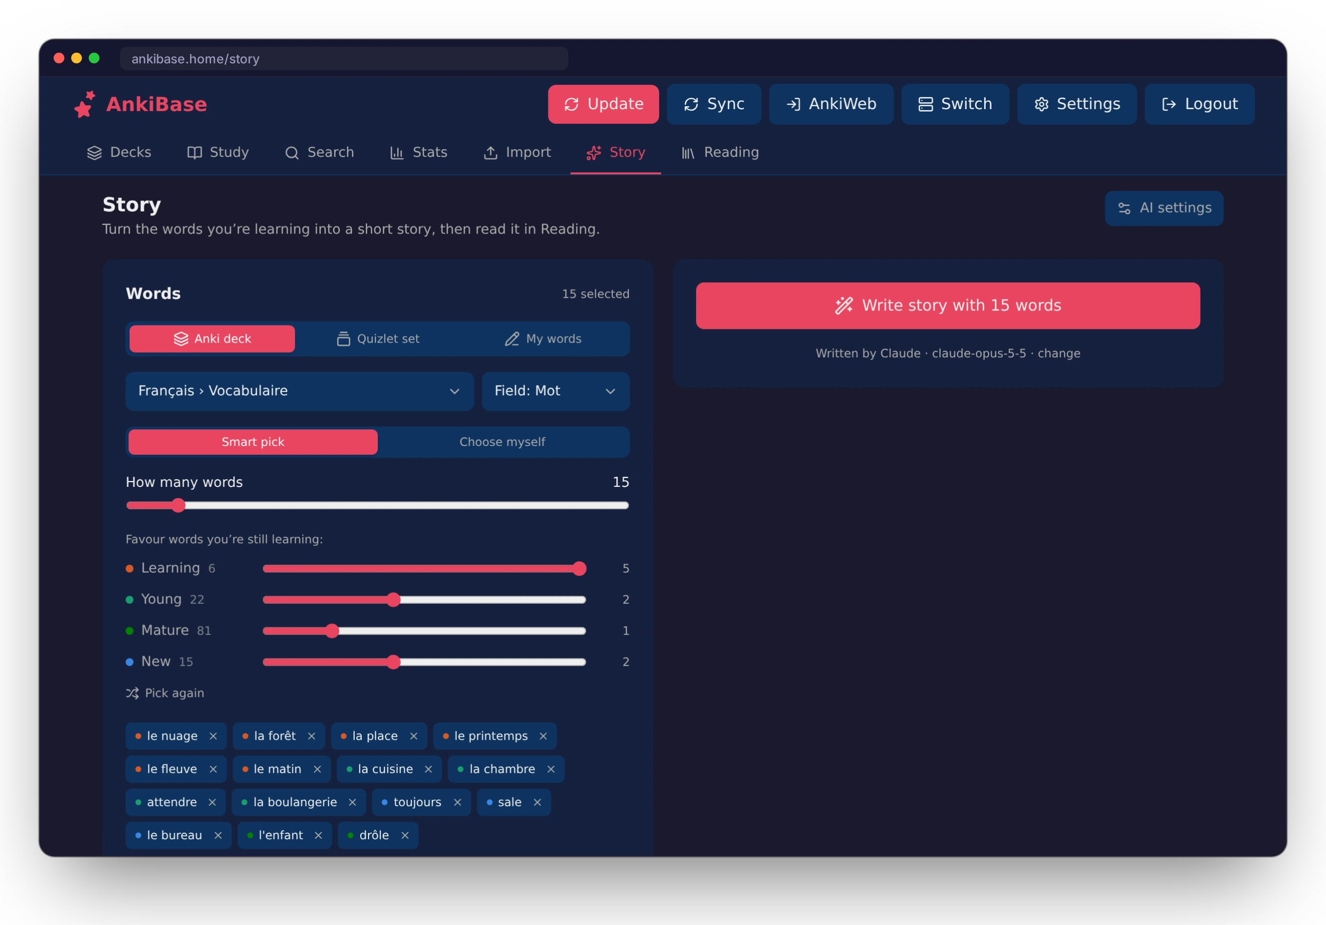Click the Sync button

[714, 104]
